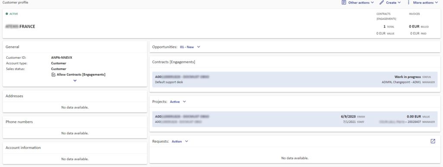Click the Addresses section header
This screenshot has width=443, height=167.
click(x=14, y=96)
